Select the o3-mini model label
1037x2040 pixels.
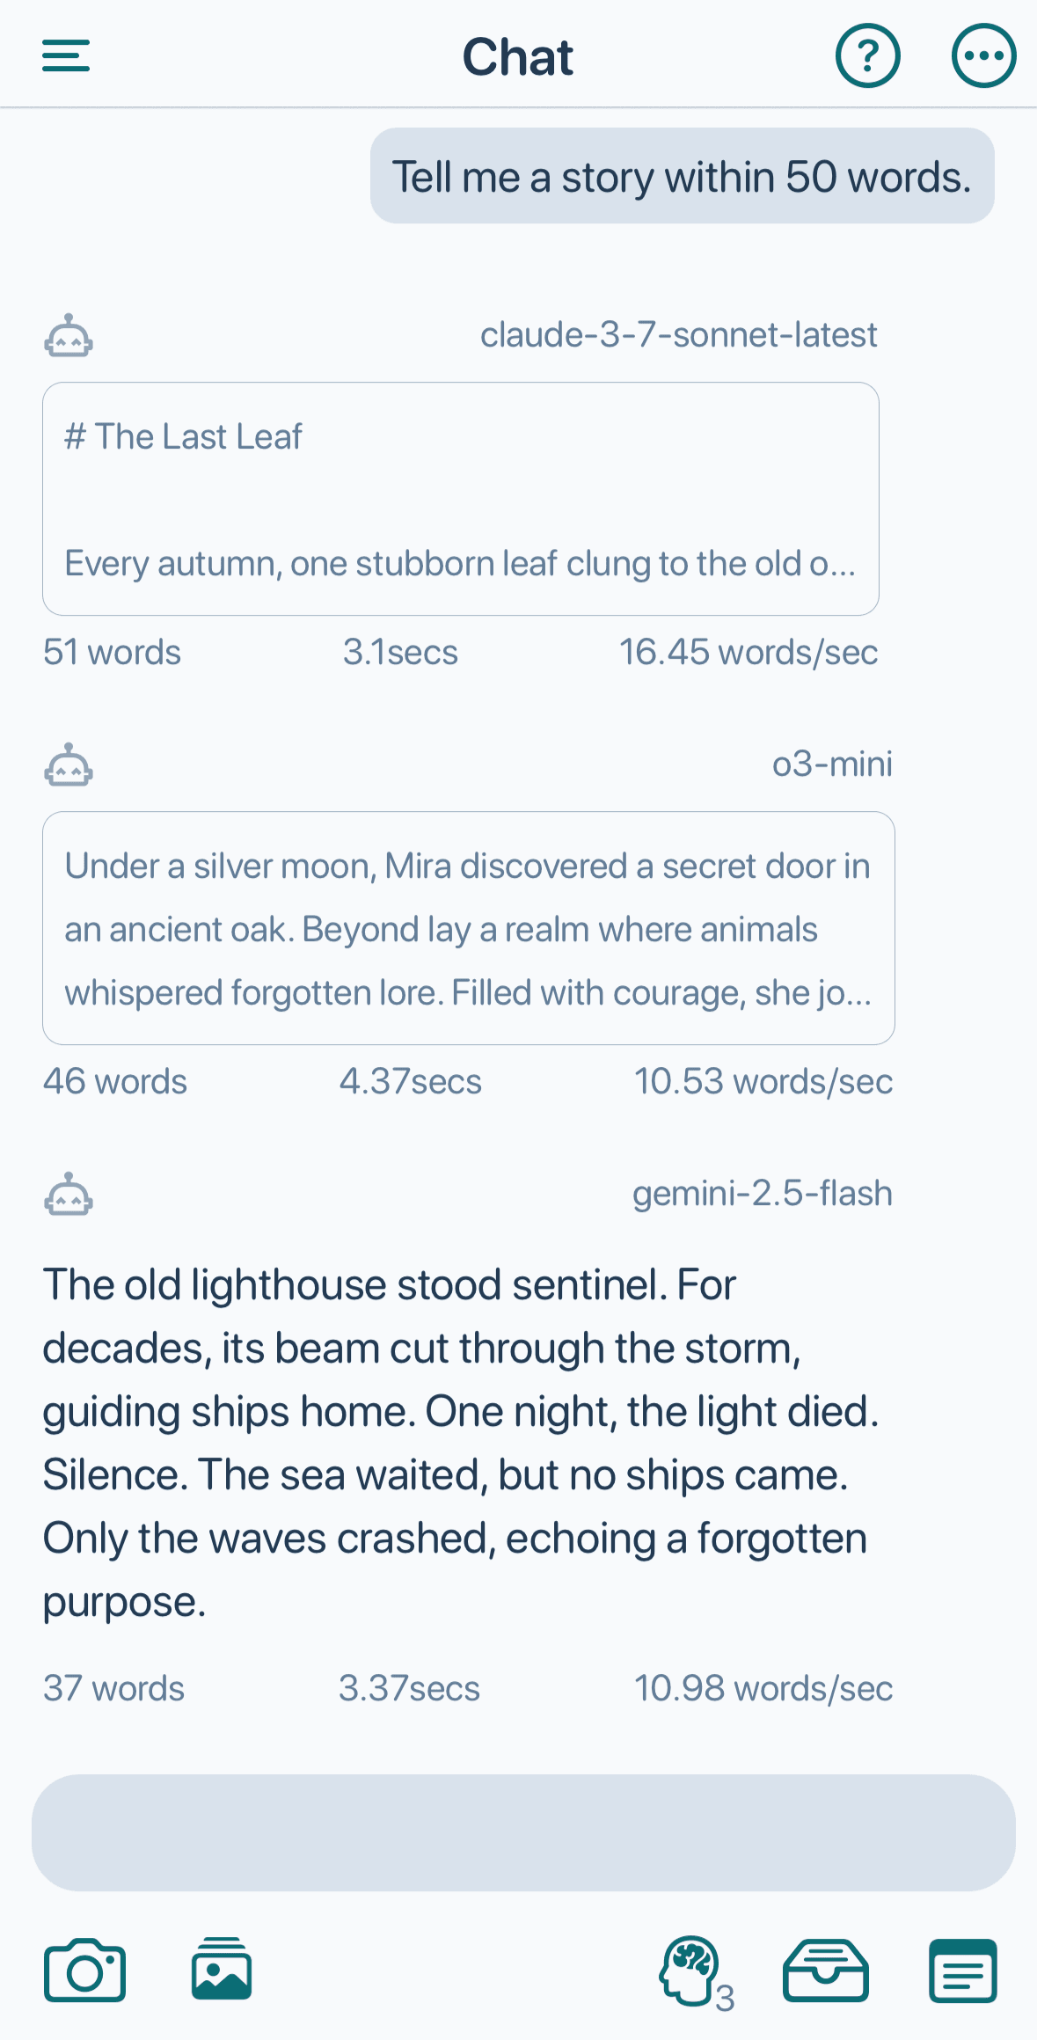tap(832, 764)
